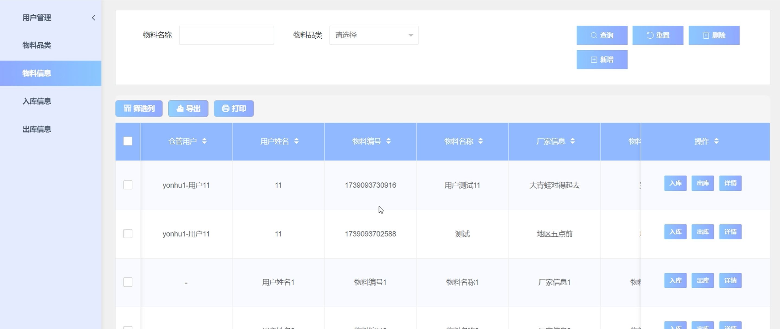Screen dimensions: 780x329
Task: Toggle the select-all header checkbox
Action: click(x=128, y=141)
